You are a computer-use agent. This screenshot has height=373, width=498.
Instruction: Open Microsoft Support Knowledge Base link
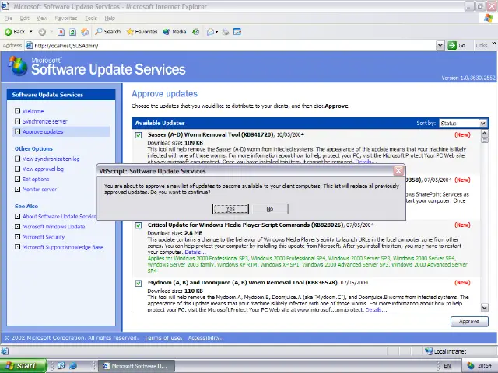coord(63,247)
